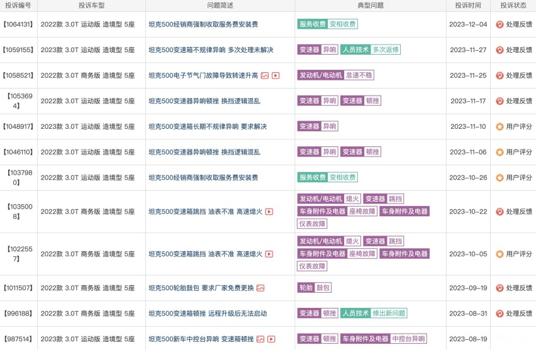Open complaint 坦克500变速箱顿挫 远程升级后无法启动
Image resolution: width=536 pixels, height=350 pixels.
pos(208,314)
